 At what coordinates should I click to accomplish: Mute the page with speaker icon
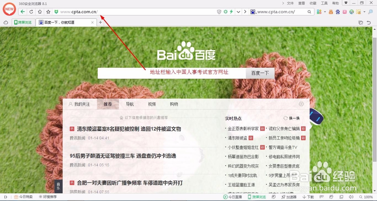[x=351, y=197]
